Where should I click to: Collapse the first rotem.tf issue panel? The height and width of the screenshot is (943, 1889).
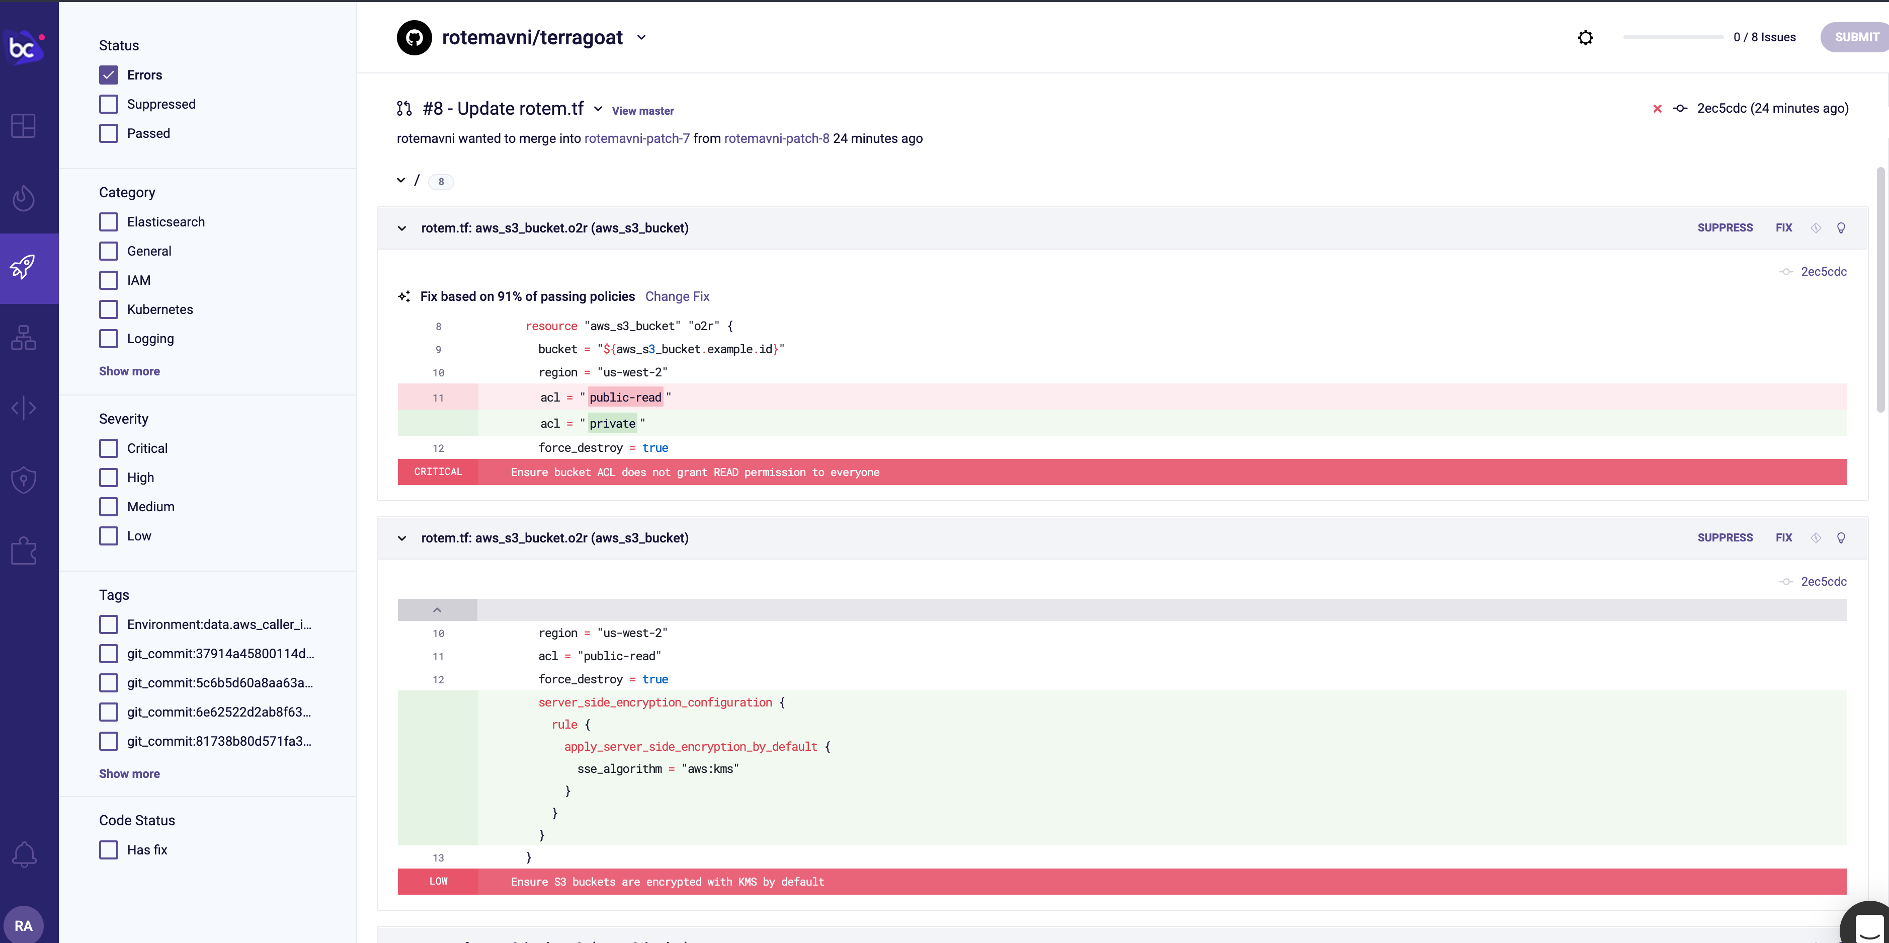coord(402,228)
